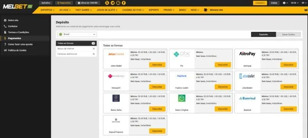Click the Banrisul payment thumbnail
The width and height of the screenshot is (308, 138).
(x=247, y=98)
